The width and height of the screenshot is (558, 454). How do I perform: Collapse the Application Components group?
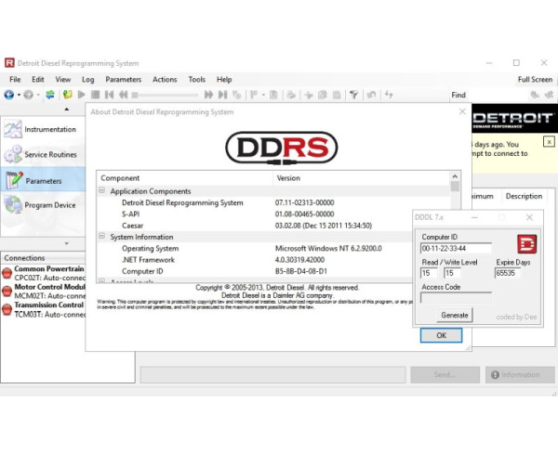click(x=102, y=190)
